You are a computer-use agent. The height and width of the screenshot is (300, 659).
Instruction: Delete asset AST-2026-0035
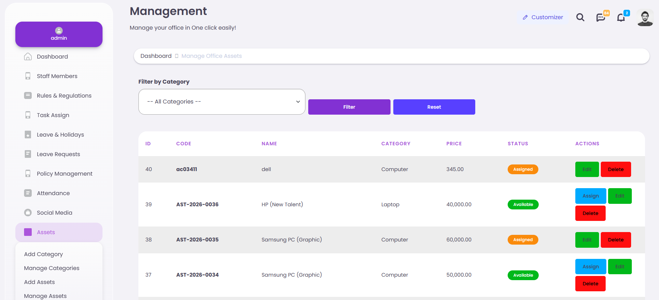pos(616,240)
